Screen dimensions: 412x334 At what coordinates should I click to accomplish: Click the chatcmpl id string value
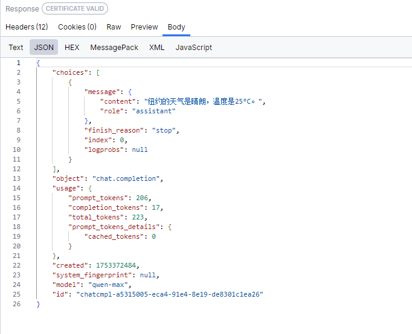click(x=170, y=294)
